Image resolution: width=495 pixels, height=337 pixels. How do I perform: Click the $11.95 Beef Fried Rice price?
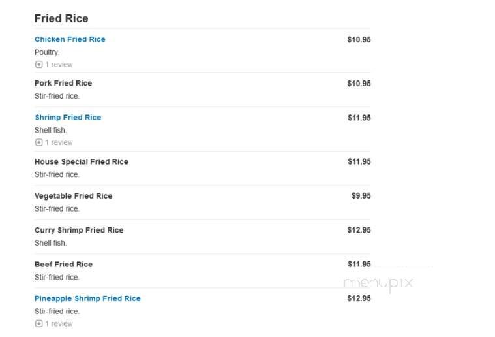pyautogui.click(x=359, y=265)
